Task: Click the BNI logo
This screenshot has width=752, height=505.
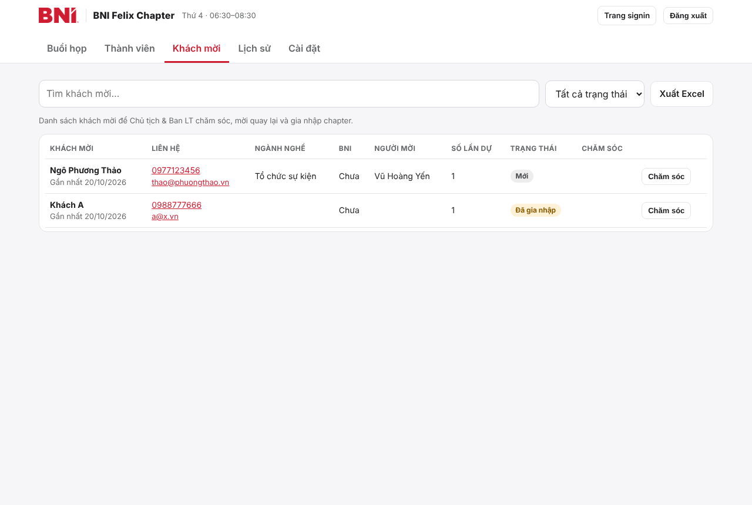Action: point(59,15)
